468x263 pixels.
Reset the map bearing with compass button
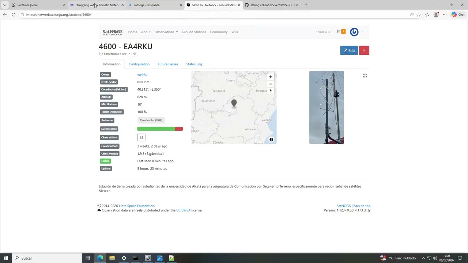pos(271,91)
